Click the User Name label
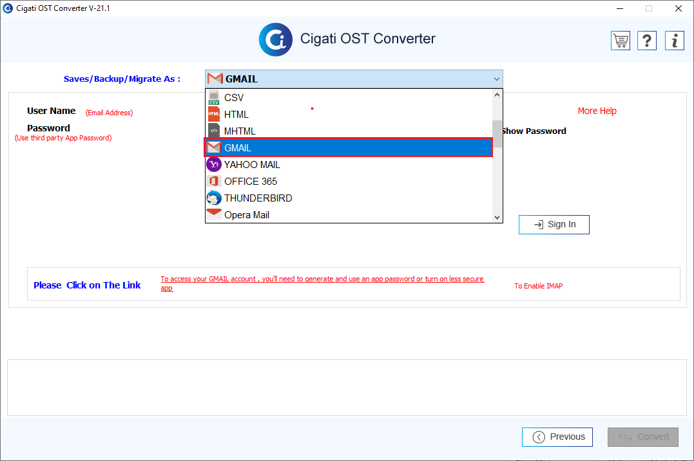Screen dimensions: 694x461 click(52, 111)
